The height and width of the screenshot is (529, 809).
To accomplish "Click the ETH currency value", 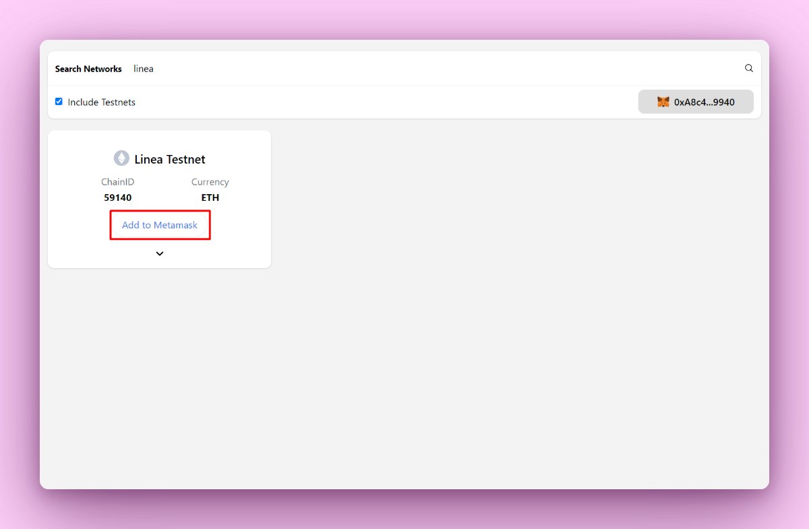I will [210, 197].
